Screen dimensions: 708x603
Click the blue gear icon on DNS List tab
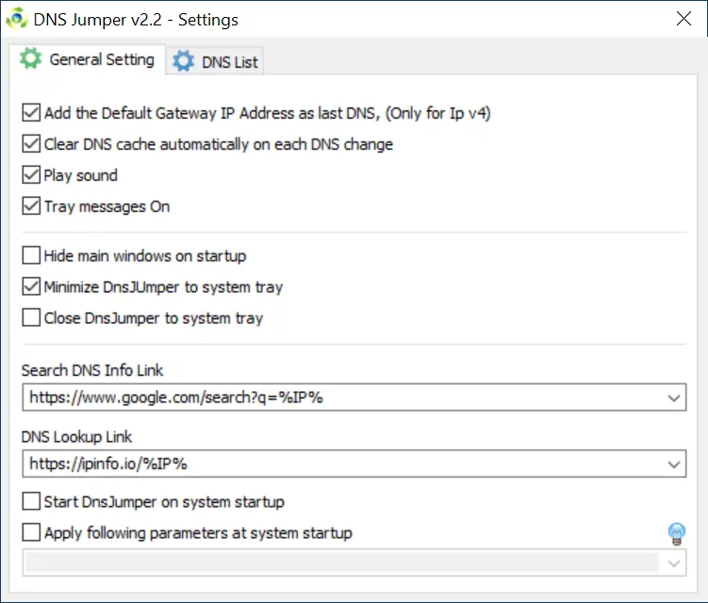pyautogui.click(x=183, y=61)
